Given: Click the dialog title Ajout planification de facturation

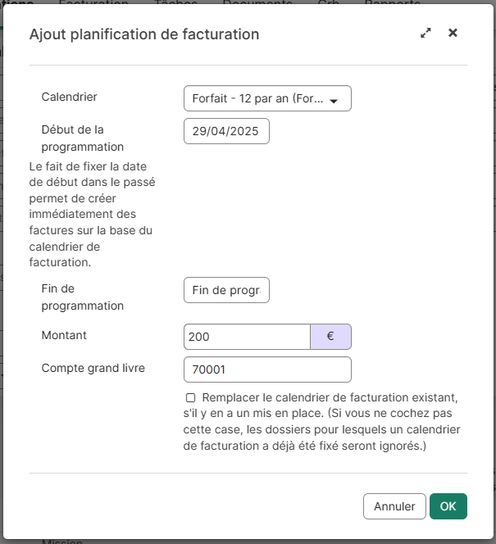Looking at the screenshot, I should point(144,34).
